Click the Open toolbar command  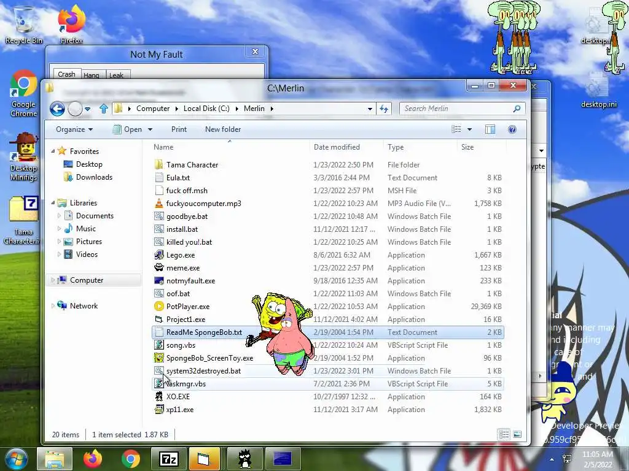click(128, 129)
